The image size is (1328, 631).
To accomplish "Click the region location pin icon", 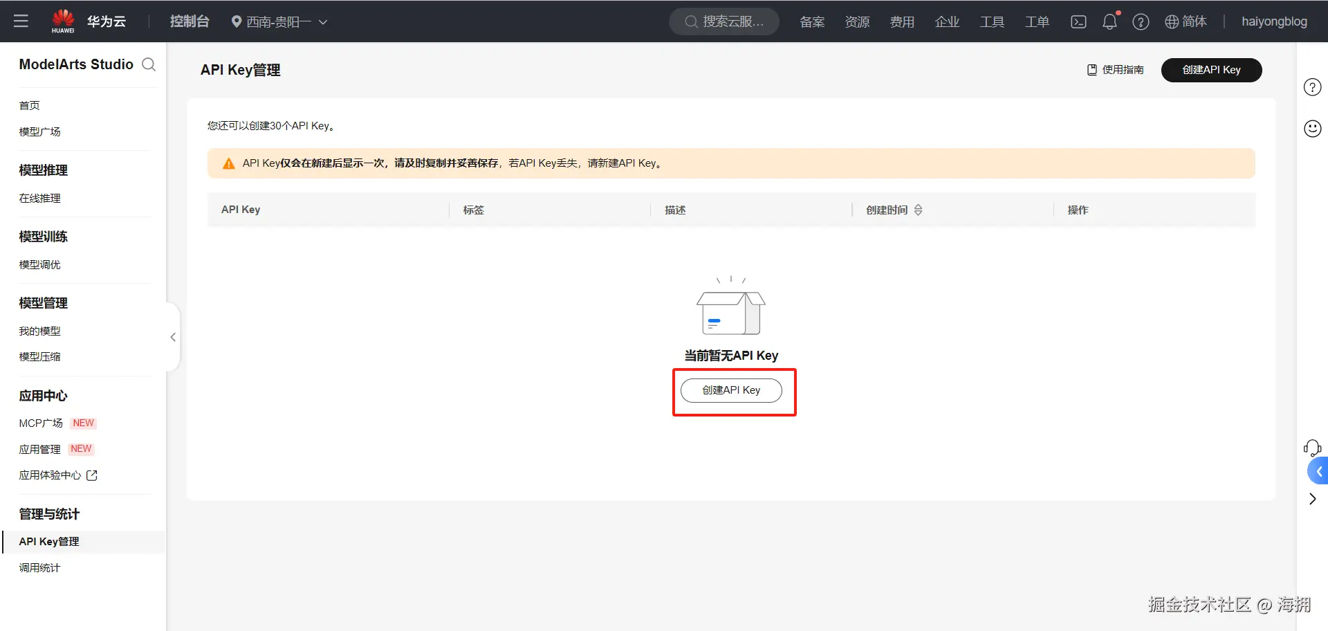I will [237, 22].
